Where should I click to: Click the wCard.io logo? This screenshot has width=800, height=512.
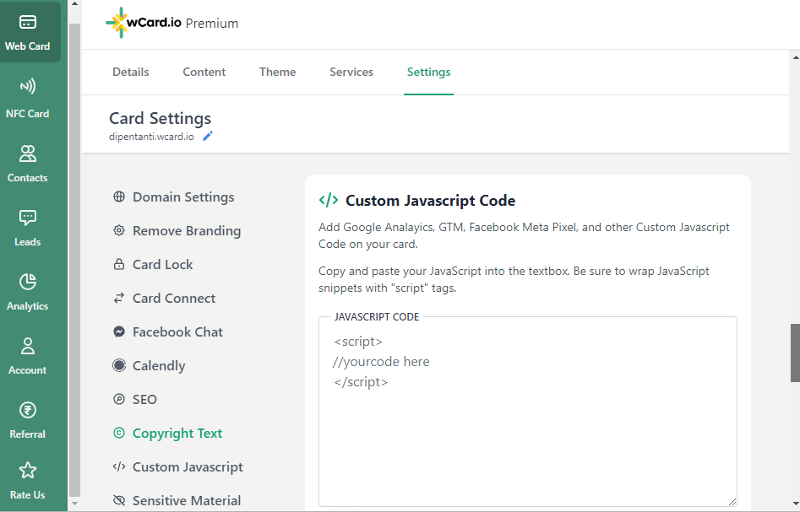point(144,23)
